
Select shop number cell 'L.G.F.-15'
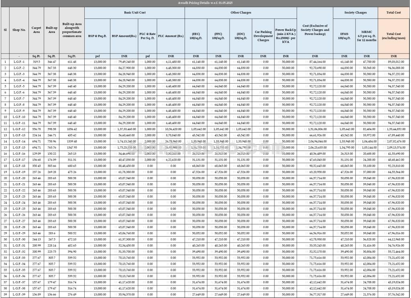(19, 147)
